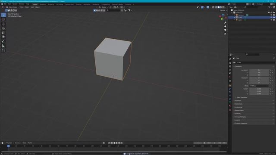
Task: Open the viewport Add menu
Action: [x=32, y=7]
